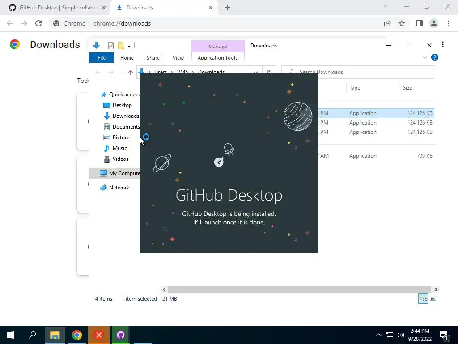Select Documents in navigation pane
This screenshot has width=458, height=344.
coord(122,127)
